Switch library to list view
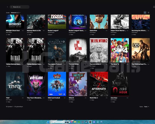This screenshot has width=155, height=124. click(149, 13)
